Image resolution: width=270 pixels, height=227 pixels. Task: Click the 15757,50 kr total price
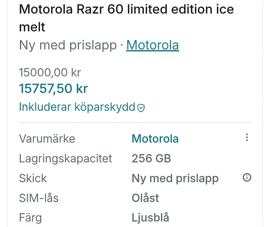point(53,89)
